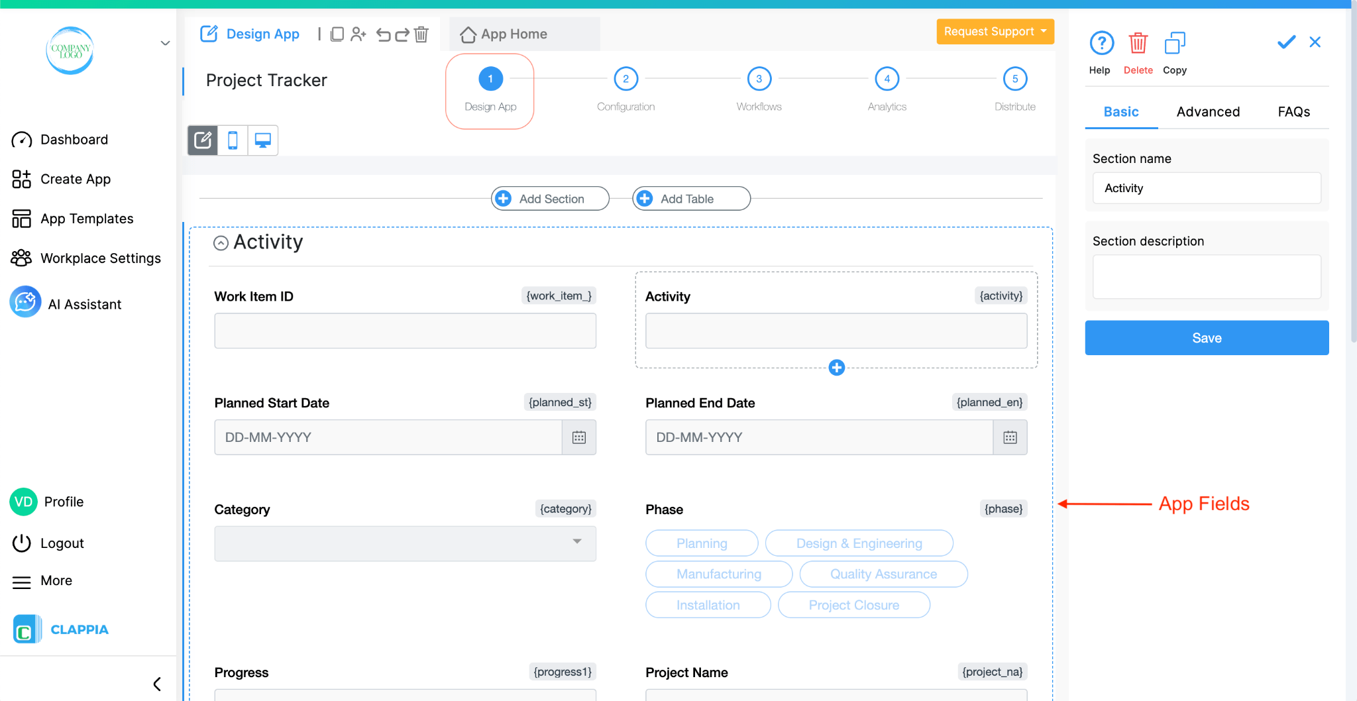Open the VD Profile page
The height and width of the screenshot is (701, 1357).
47,502
